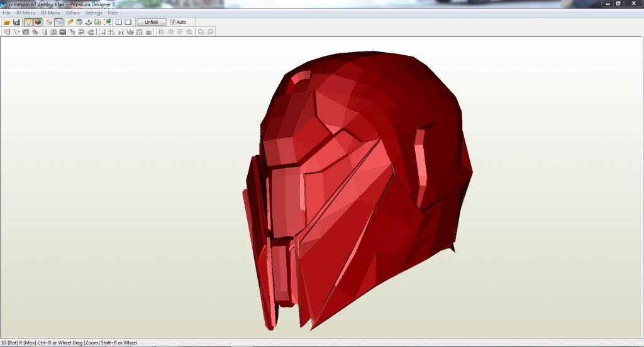This screenshot has width=644, height=347.
Task: Toggle the light bulb lighting switch
Action: coord(28,22)
